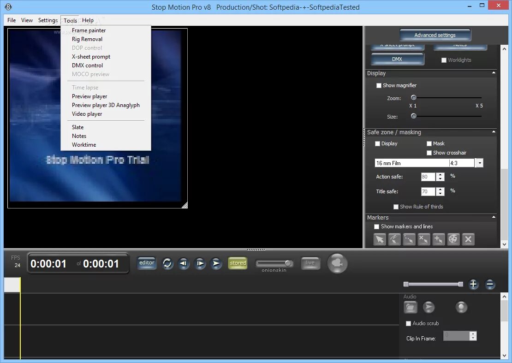Viewport: 512px width, 363px height.
Task: Select the arrow pointer marker tool
Action: 380,239
